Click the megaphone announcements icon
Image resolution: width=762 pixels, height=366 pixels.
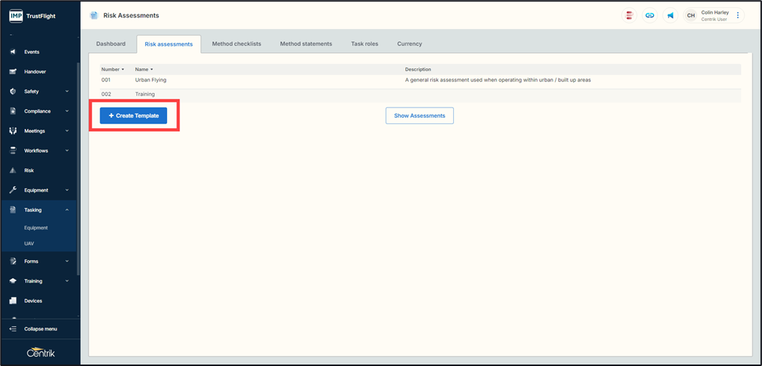tap(670, 15)
